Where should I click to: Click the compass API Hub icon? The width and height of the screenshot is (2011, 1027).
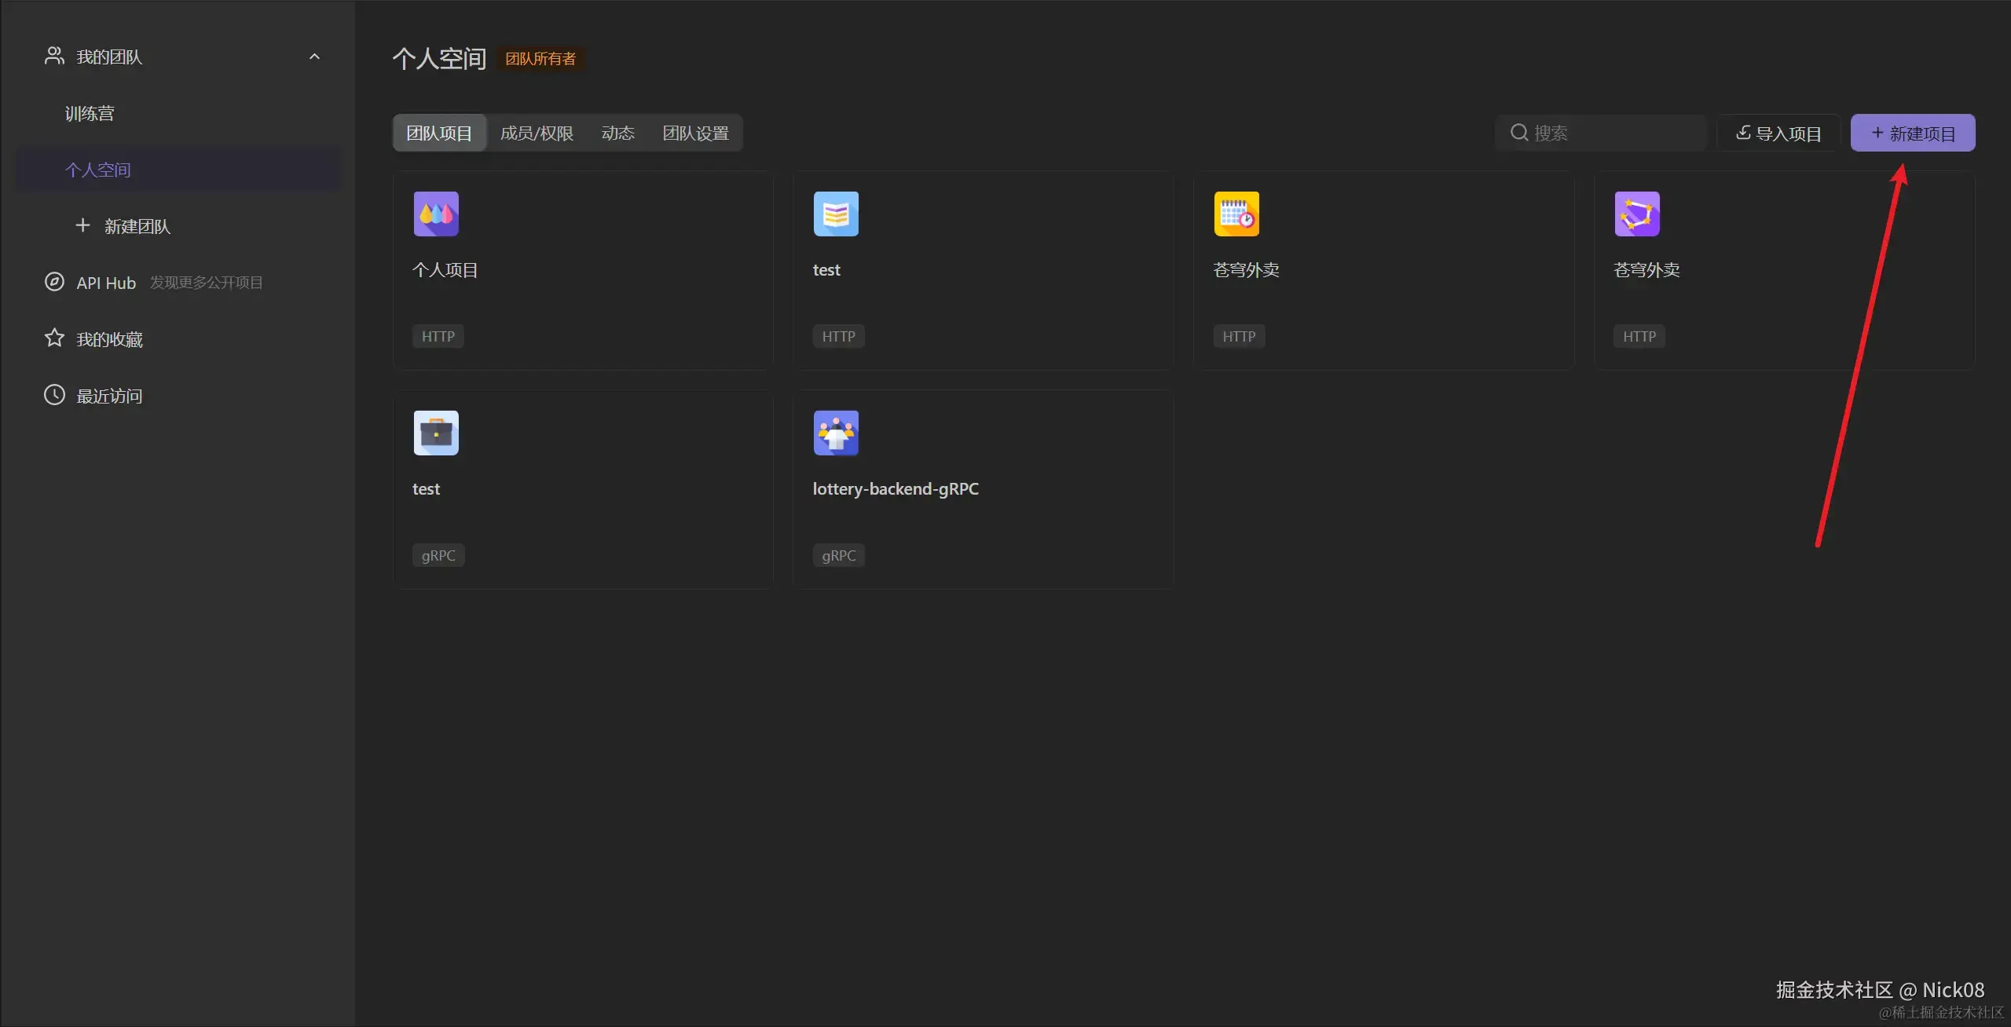coord(54,282)
